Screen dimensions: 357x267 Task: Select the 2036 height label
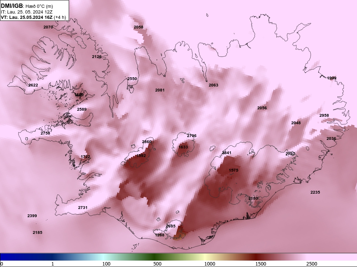[331, 138]
